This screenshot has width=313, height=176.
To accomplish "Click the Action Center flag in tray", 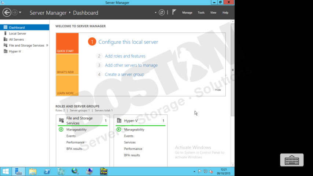I will tap(200, 171).
